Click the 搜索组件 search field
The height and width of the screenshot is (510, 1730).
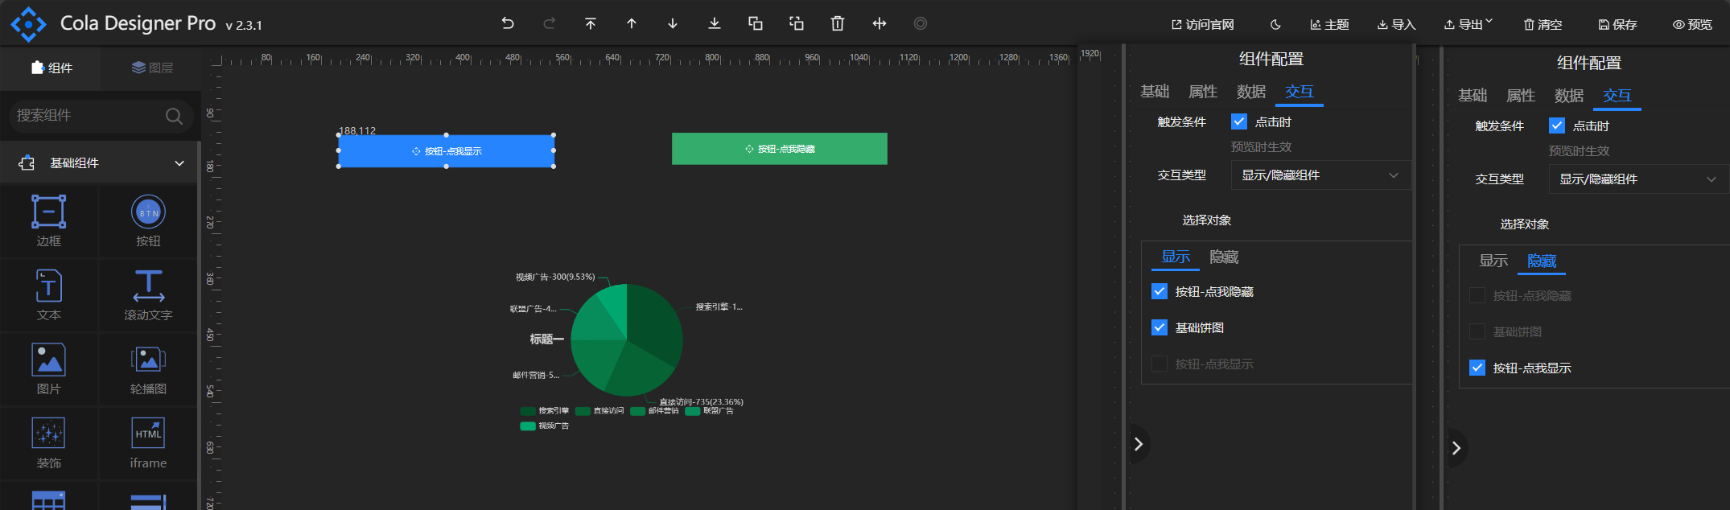pyautogui.click(x=89, y=116)
